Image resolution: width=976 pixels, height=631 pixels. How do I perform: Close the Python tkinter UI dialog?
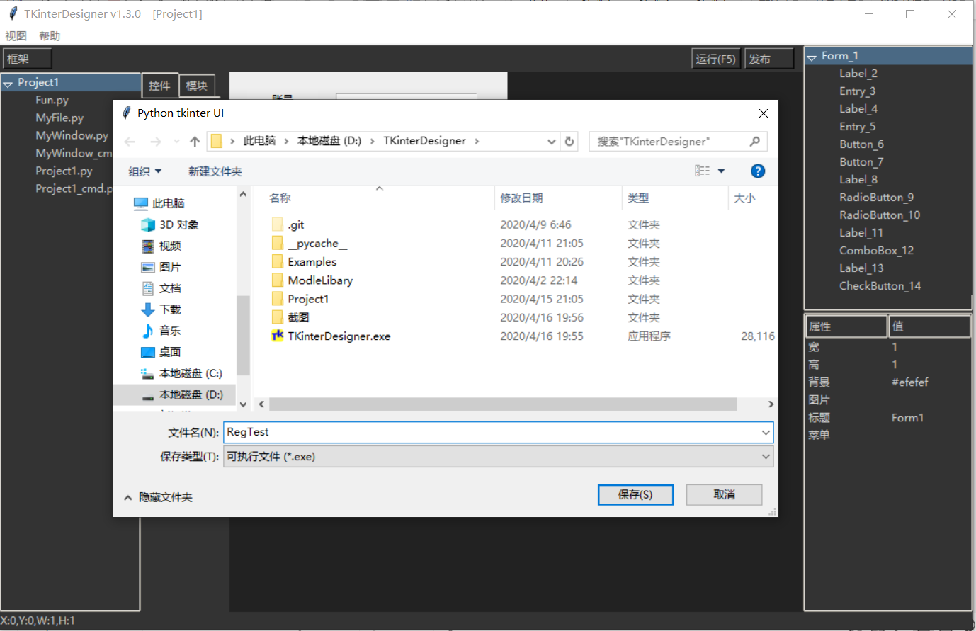click(x=763, y=113)
